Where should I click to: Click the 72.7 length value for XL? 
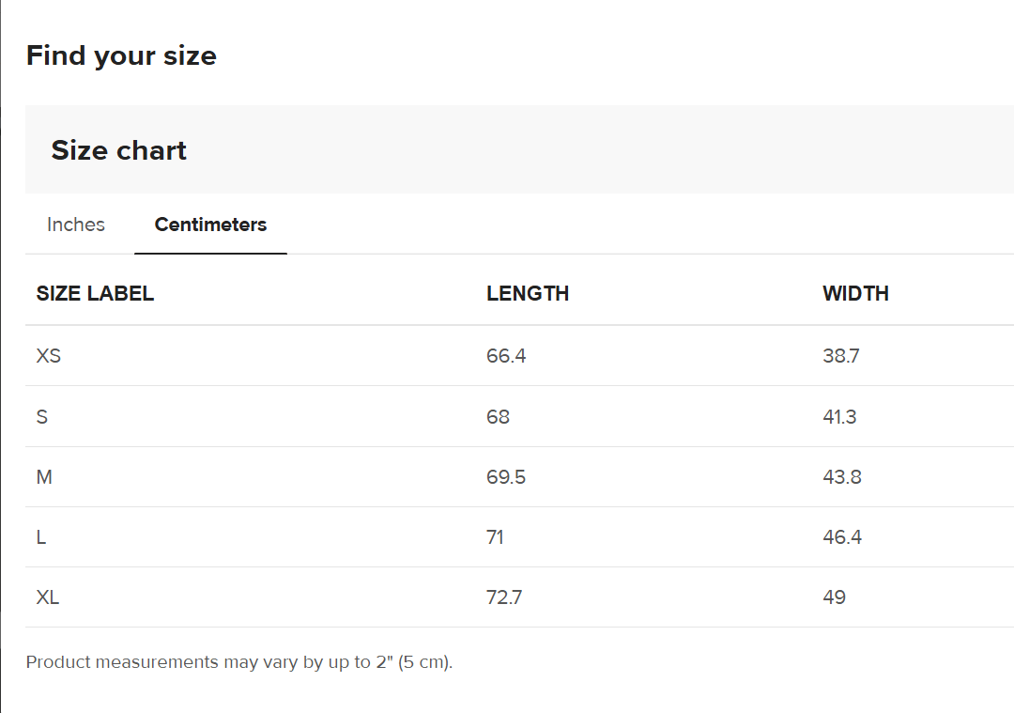click(504, 597)
